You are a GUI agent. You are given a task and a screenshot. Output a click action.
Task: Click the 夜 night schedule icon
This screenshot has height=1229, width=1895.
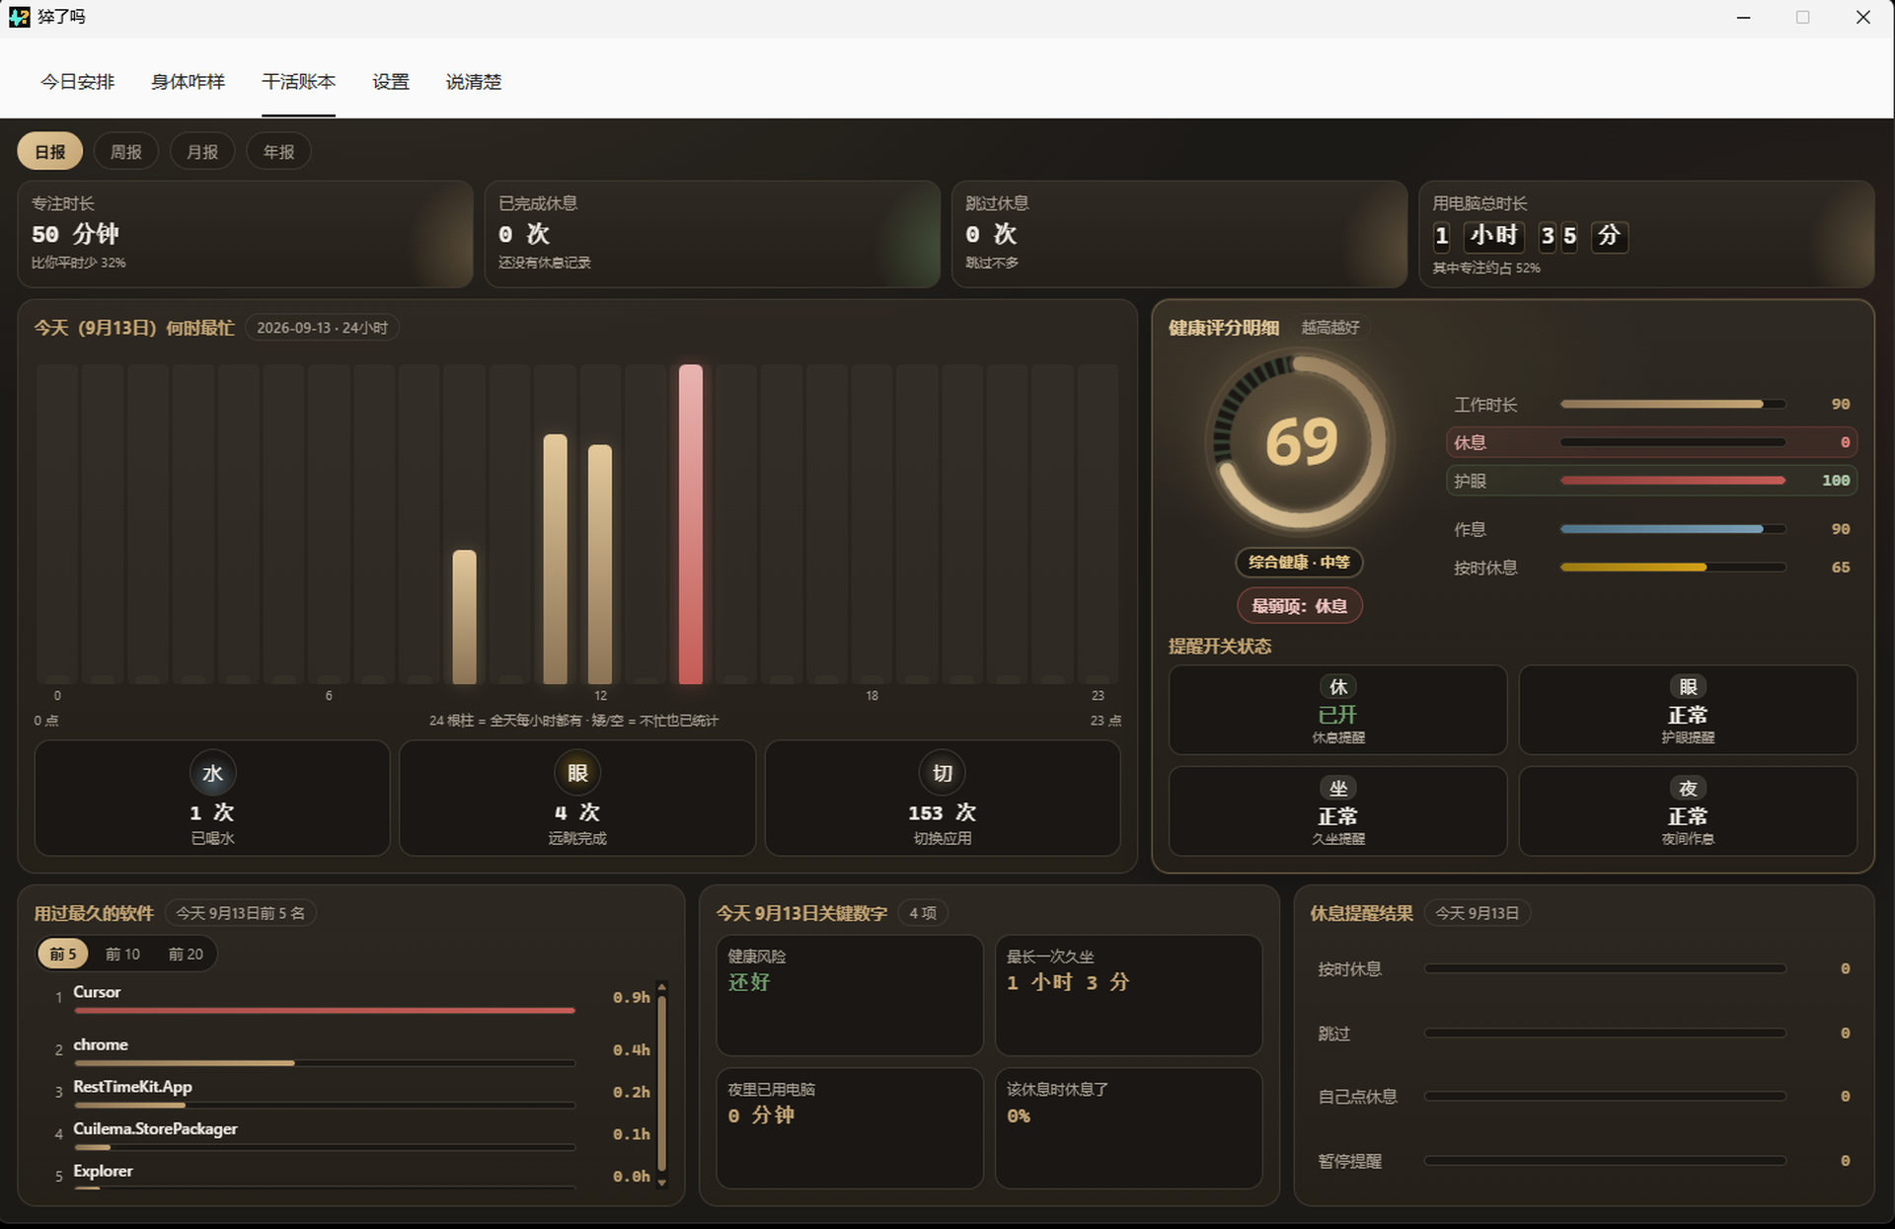pyautogui.click(x=1688, y=789)
